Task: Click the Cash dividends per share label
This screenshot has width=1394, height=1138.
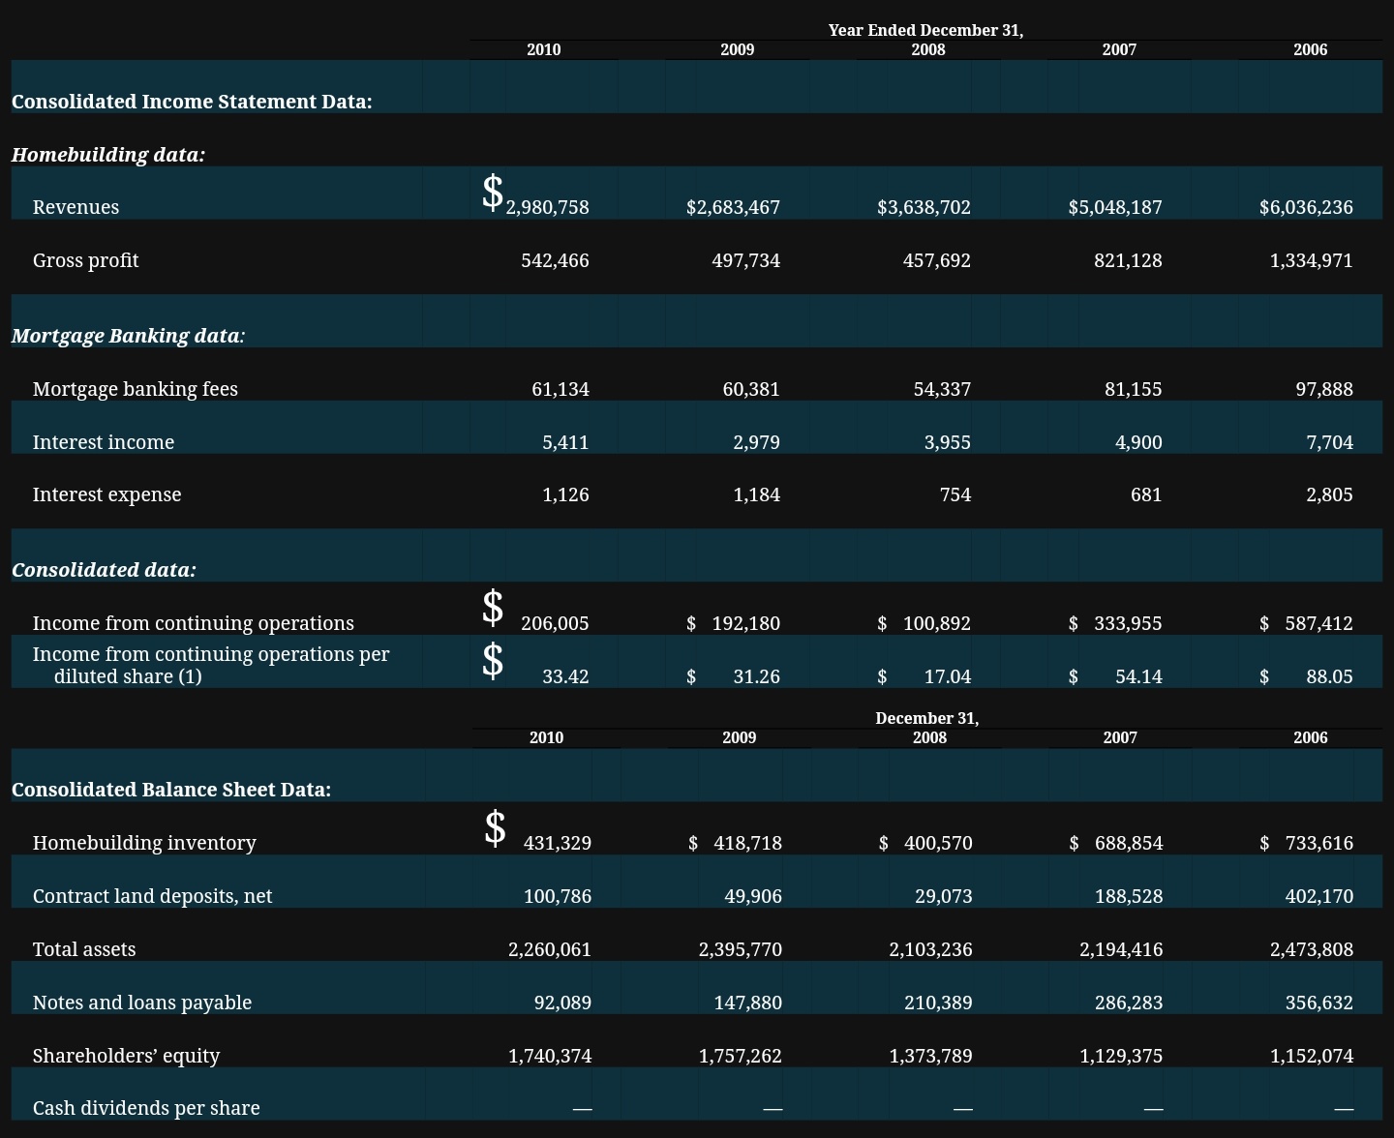Action: click(x=146, y=1108)
